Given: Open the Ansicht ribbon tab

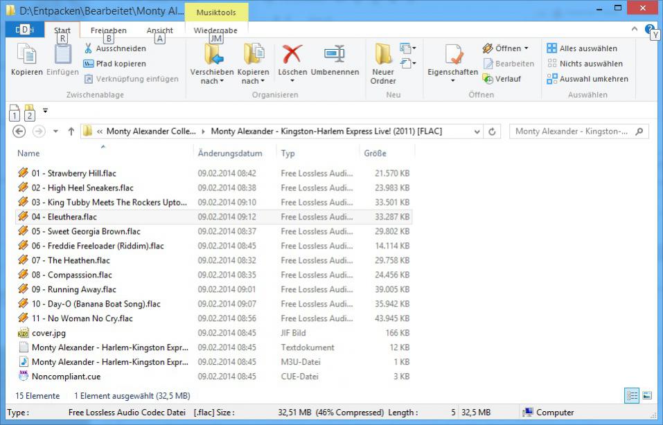Looking at the screenshot, I should 160,30.
